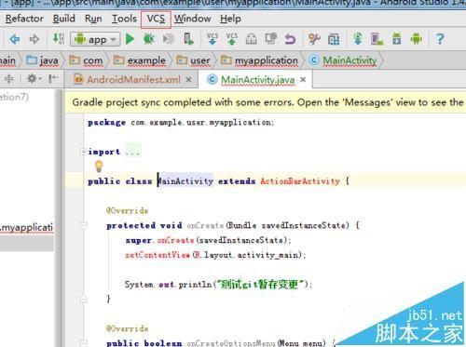Click the package declaration line

point(181,123)
